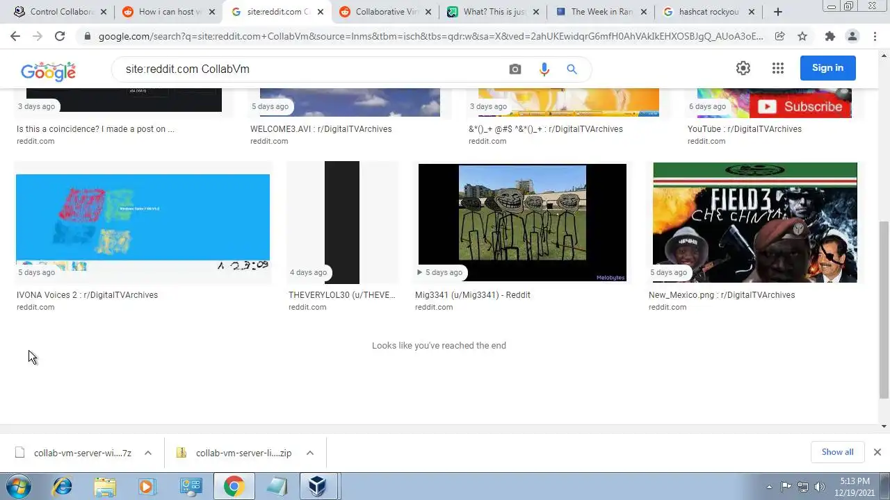The width and height of the screenshot is (890, 500).
Task: Open 'New_Mexico.png : r/DigitalTVArchives' result
Action: [x=721, y=295]
